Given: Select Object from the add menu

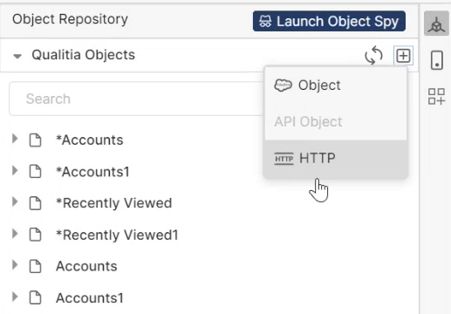Looking at the screenshot, I should (x=336, y=85).
